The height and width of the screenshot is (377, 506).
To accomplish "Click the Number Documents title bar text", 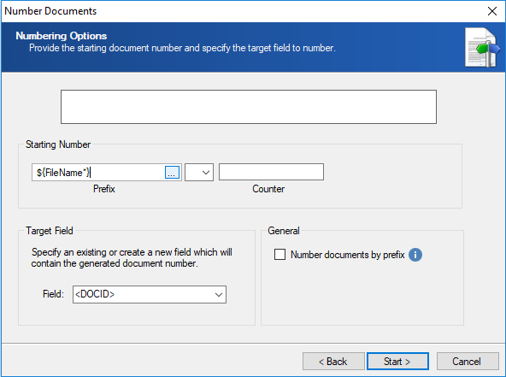I will click(50, 11).
